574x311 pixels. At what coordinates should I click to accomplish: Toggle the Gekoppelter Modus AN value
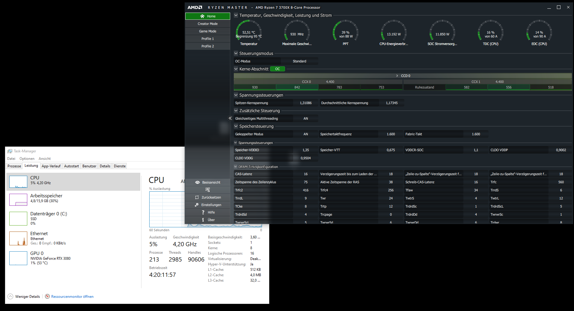tap(306, 134)
